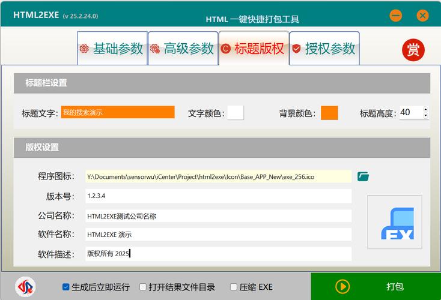Image resolution: width=441 pixels, height=300 pixels.
Task: Enable the 压缩 EXE checkbox
Action: [x=233, y=287]
